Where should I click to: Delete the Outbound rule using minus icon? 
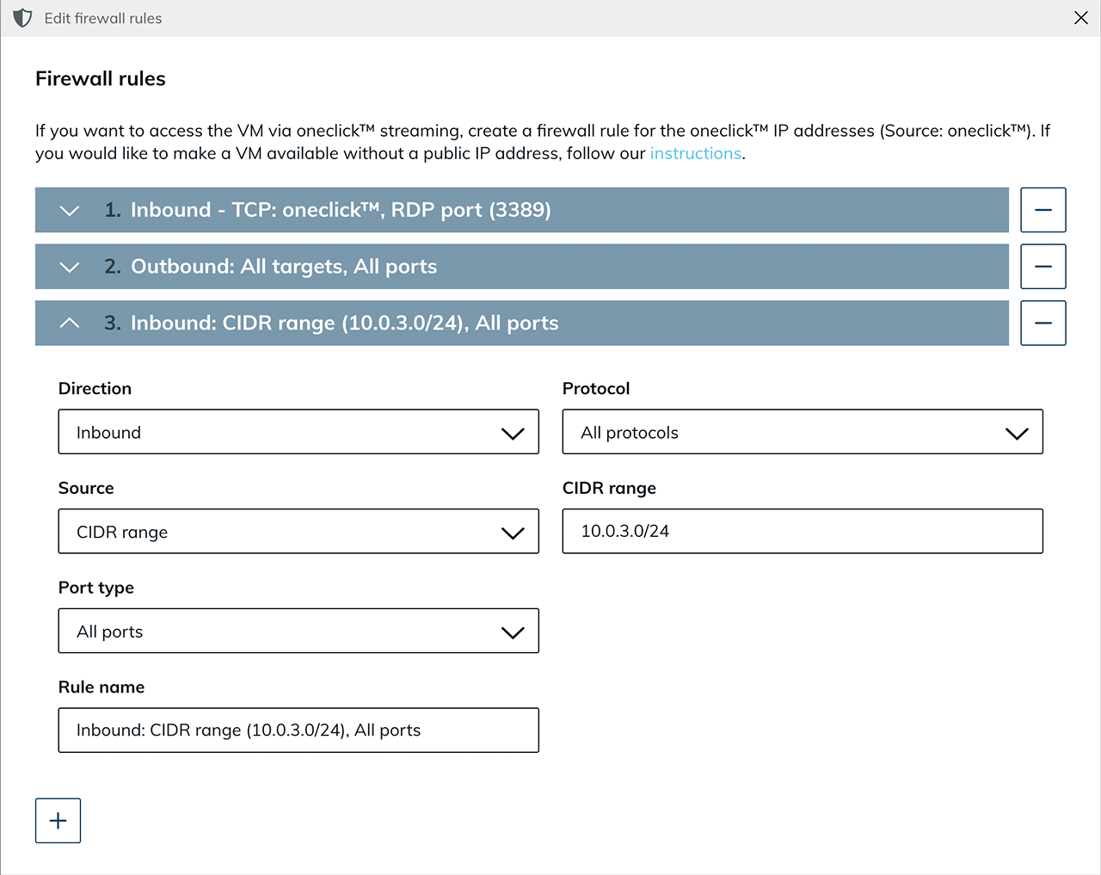[x=1043, y=267]
